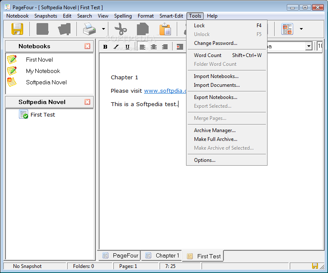Open the Spelling menu
The image size is (328, 273).
(x=123, y=16)
